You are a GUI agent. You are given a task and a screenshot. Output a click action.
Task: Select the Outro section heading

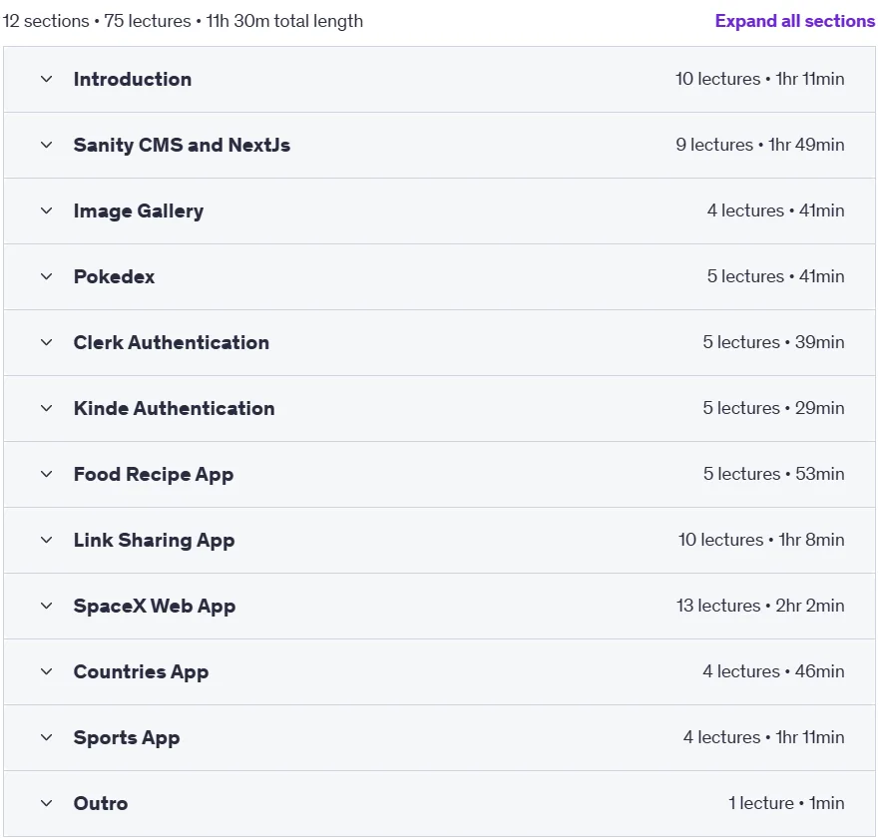[101, 804]
